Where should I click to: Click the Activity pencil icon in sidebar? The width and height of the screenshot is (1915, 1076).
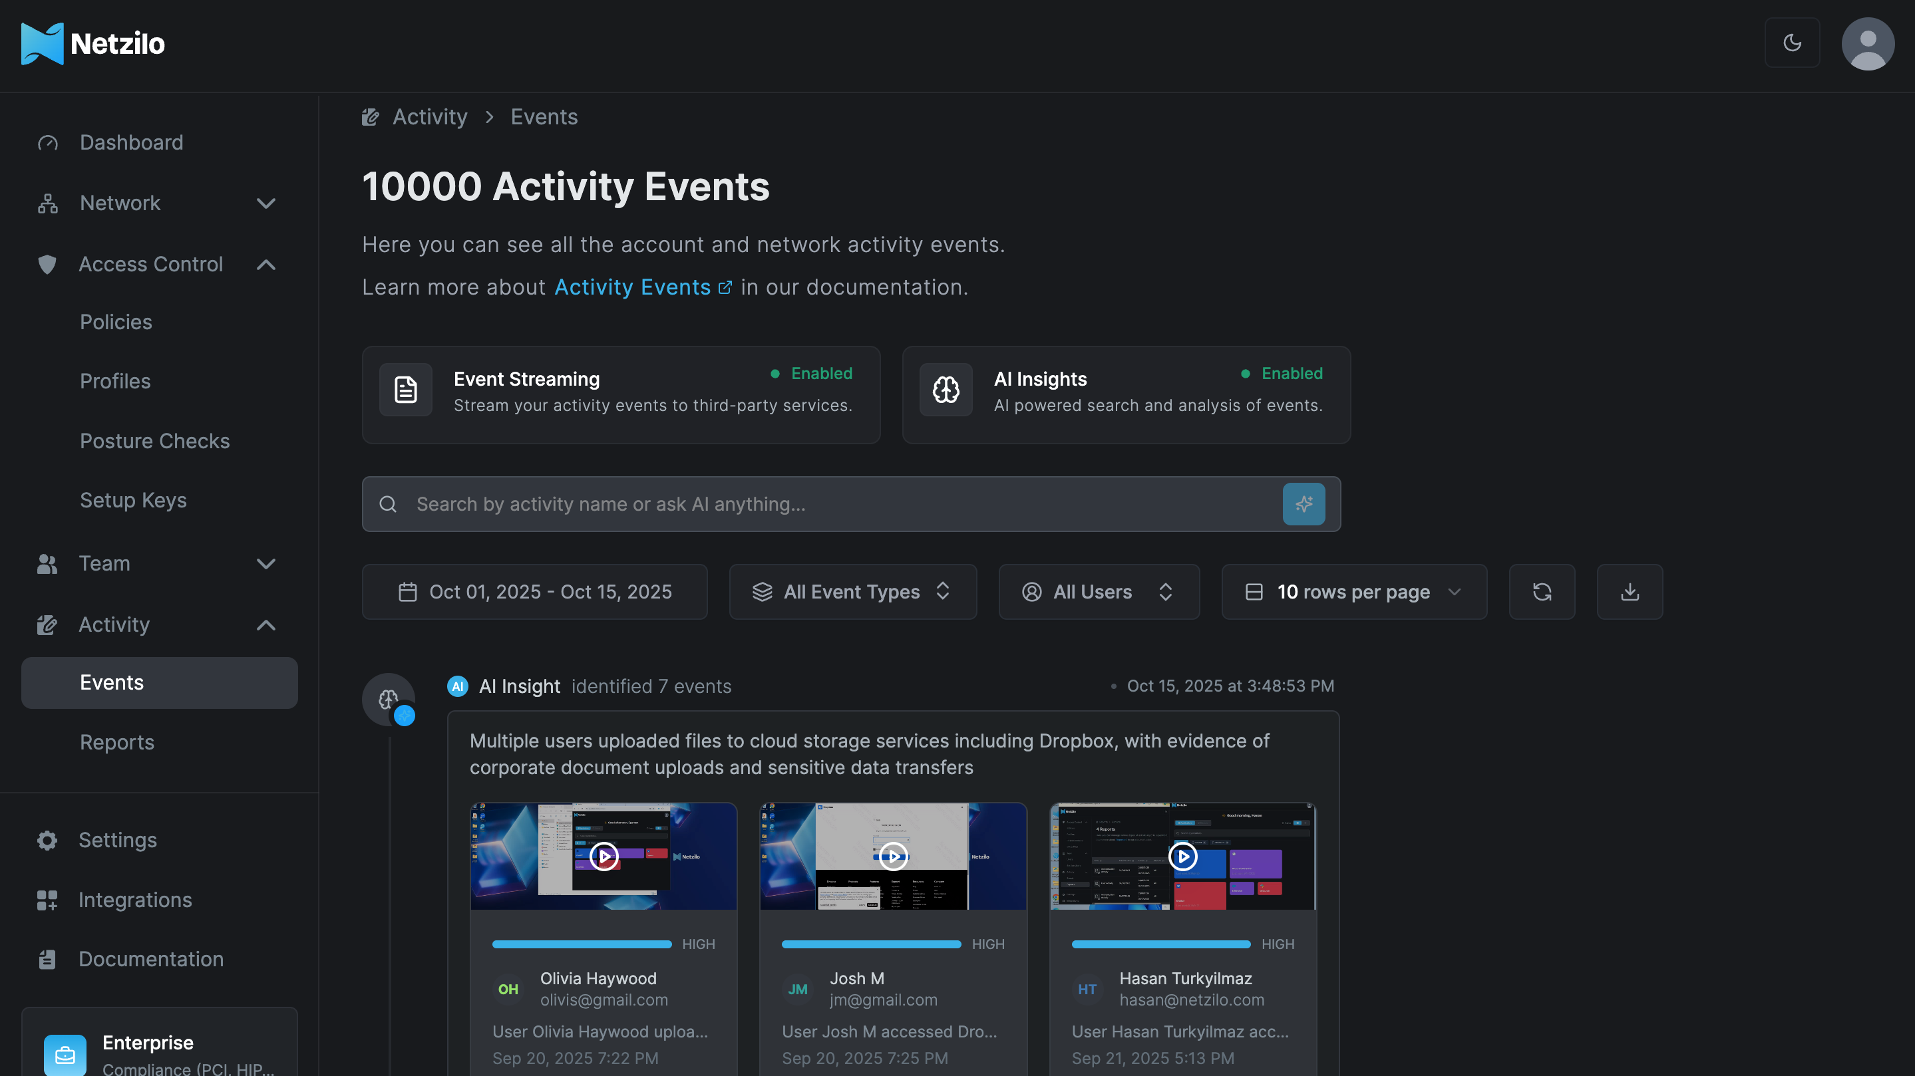47,625
